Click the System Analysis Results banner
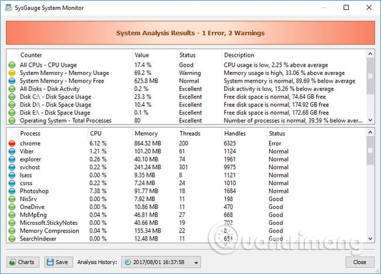This screenshot has width=381, height=274. (190, 33)
